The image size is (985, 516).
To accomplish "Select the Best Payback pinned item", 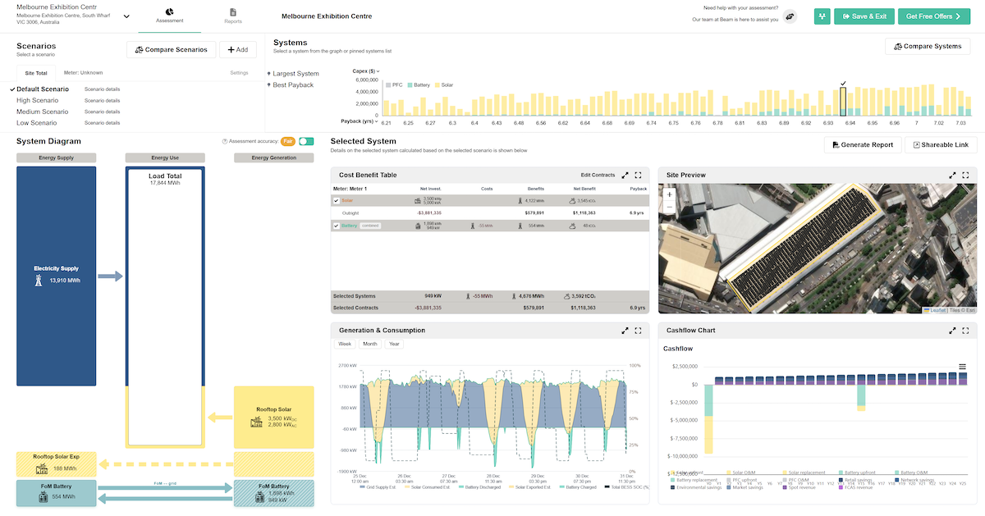I will pos(291,84).
